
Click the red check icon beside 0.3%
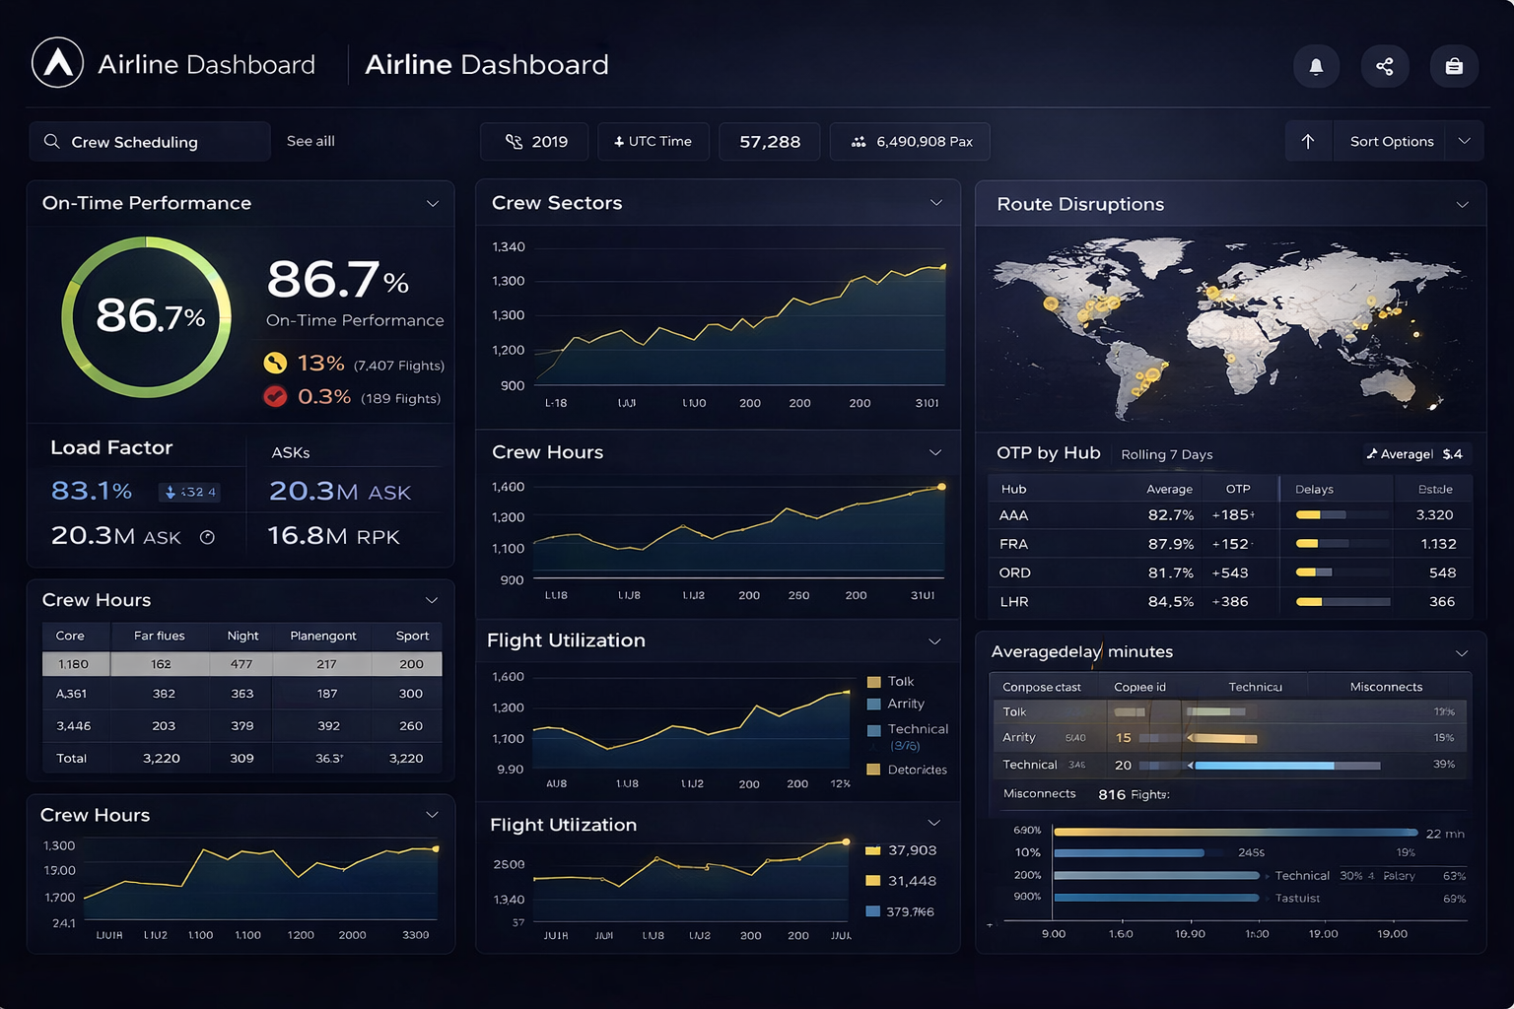275,396
